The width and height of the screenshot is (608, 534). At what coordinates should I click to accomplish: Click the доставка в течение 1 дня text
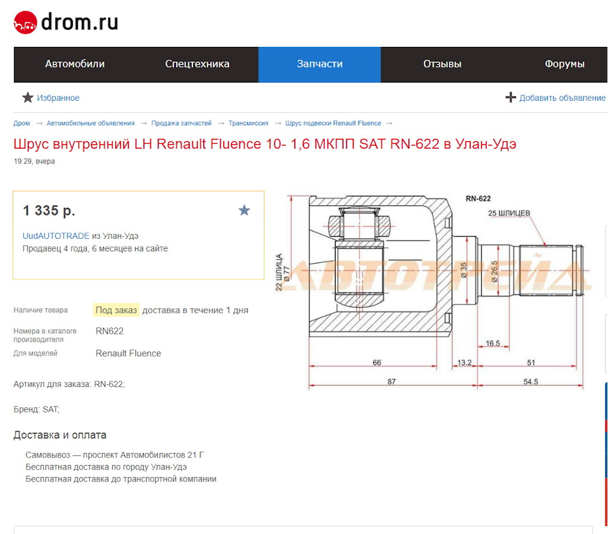[195, 310]
